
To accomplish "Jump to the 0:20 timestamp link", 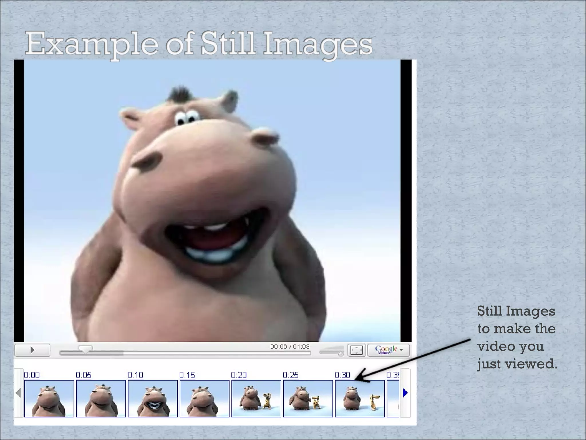I will [239, 375].
